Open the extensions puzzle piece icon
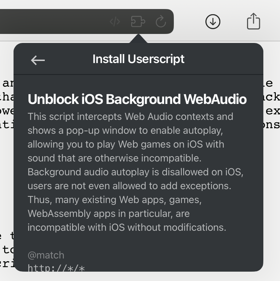Image resolution: width=280 pixels, height=281 pixels. (138, 22)
